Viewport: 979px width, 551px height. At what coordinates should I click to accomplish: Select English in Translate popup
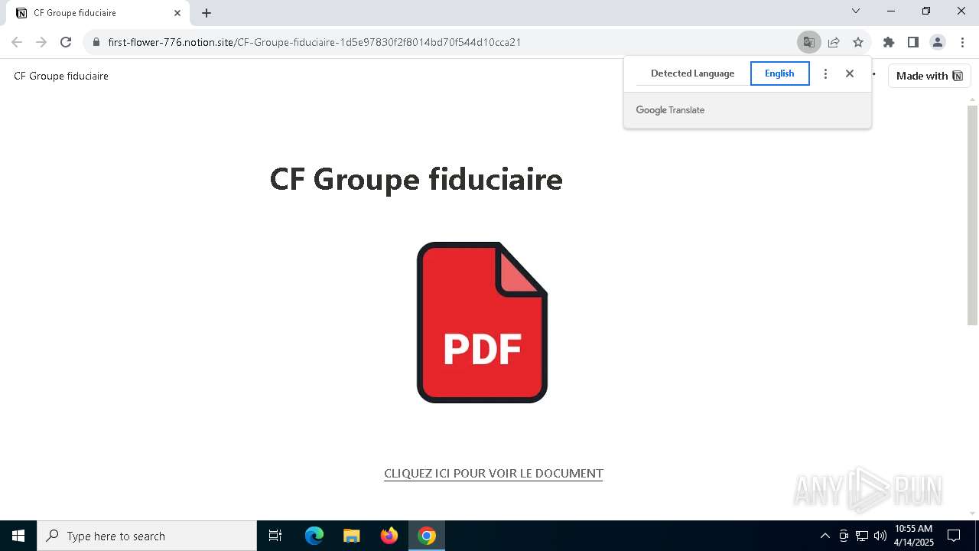pos(779,73)
